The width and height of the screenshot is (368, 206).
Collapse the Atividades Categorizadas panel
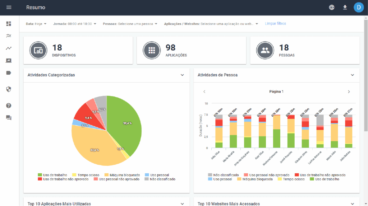pos(182,75)
